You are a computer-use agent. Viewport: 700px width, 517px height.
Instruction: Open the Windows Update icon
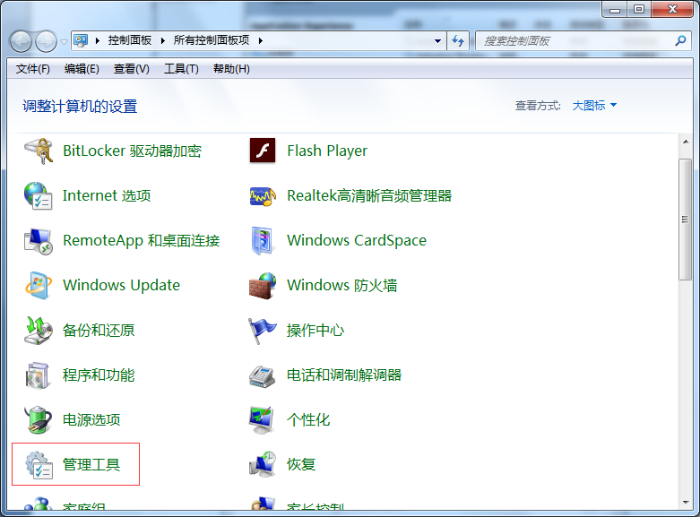click(x=39, y=285)
